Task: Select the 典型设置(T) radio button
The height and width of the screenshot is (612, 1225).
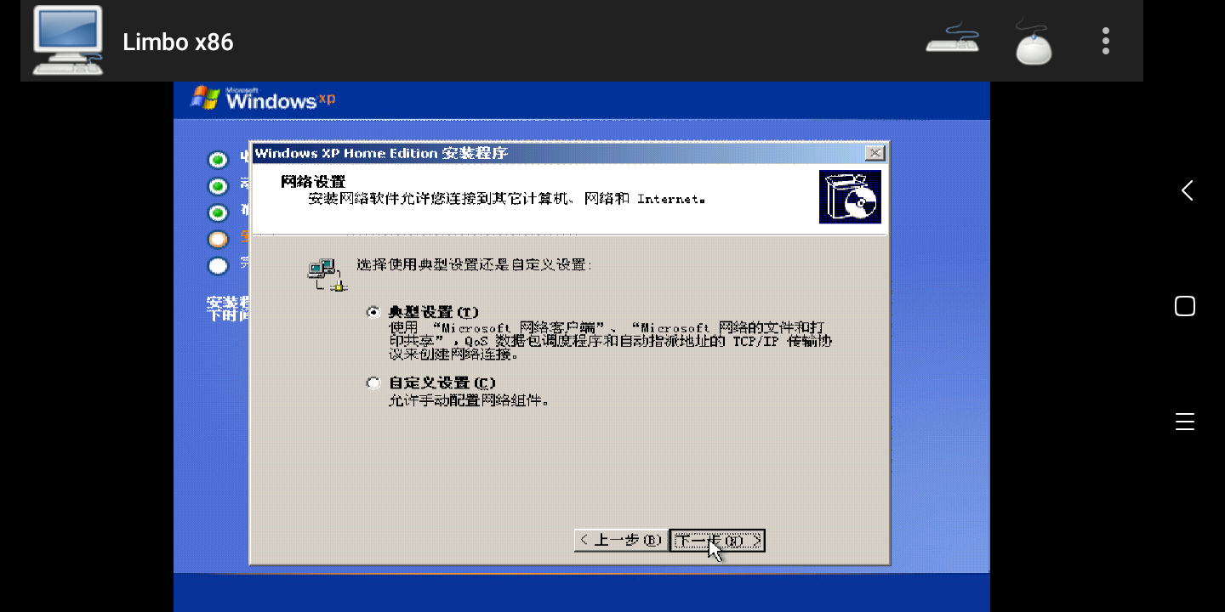Action: tap(373, 312)
